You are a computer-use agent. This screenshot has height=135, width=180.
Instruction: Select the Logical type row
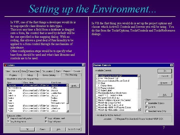pyautogui.click(x=36, y=108)
